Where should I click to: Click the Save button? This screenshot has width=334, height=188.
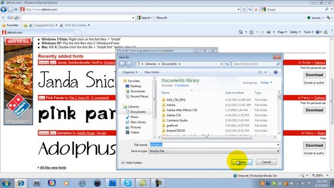(242, 162)
